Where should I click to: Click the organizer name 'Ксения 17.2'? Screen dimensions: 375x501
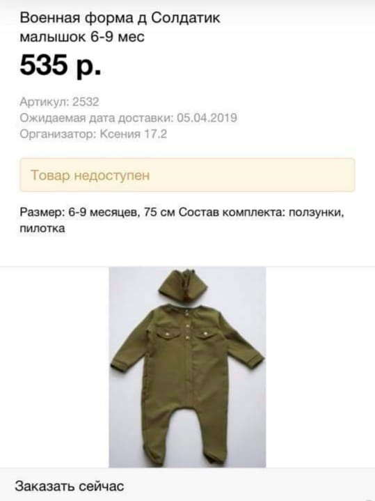[x=134, y=134]
